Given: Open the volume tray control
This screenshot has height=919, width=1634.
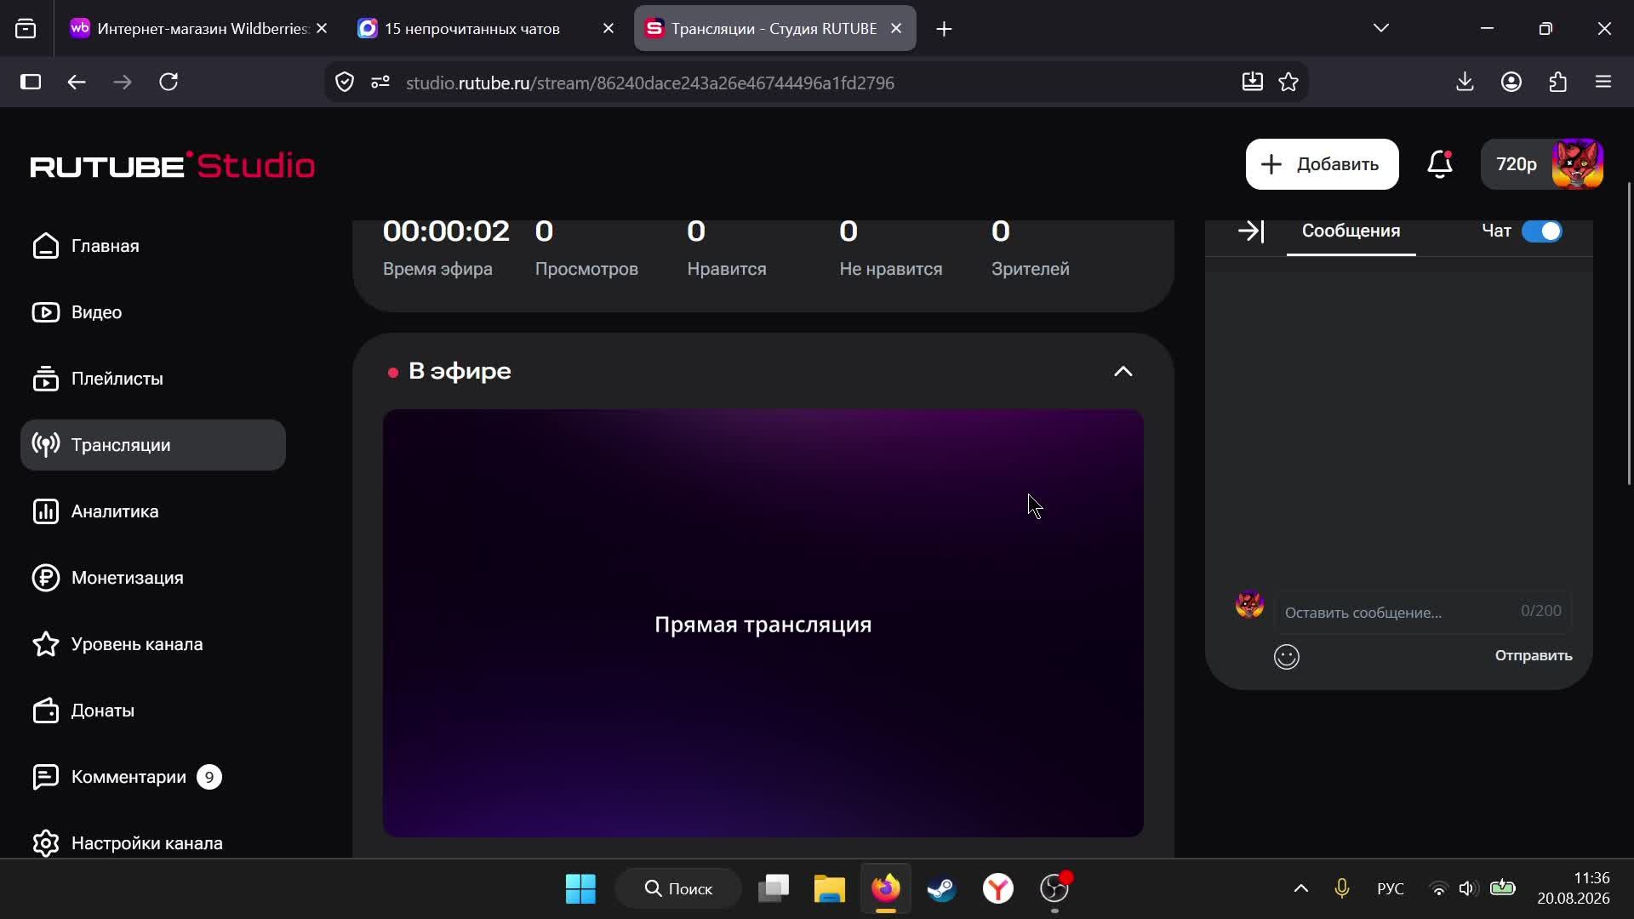Looking at the screenshot, I should tap(1466, 889).
